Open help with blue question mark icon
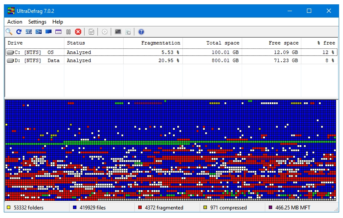This screenshot has width=343, height=218. click(x=141, y=32)
